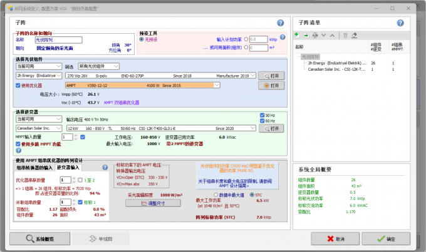Switch to 逆变器输入 tab

68,168
